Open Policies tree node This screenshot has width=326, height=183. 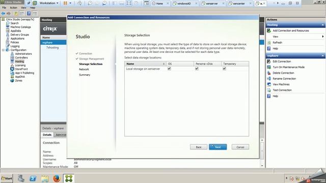(x=15, y=42)
